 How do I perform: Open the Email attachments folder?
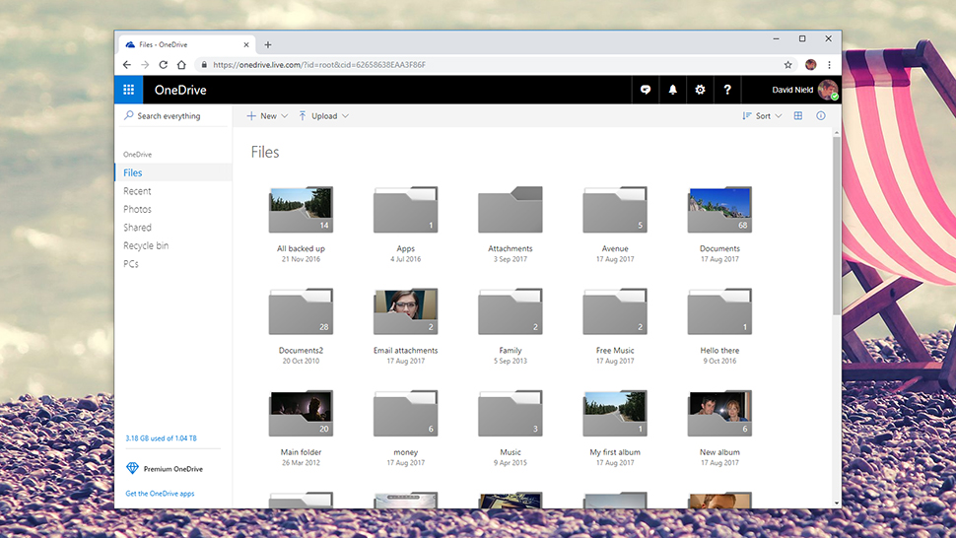tap(405, 311)
